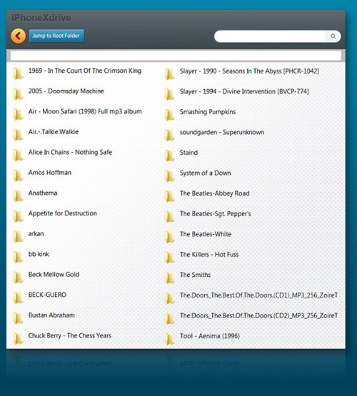Open folder icon for Bustan Abraham
This screenshot has width=357, height=396.
pos(18,318)
